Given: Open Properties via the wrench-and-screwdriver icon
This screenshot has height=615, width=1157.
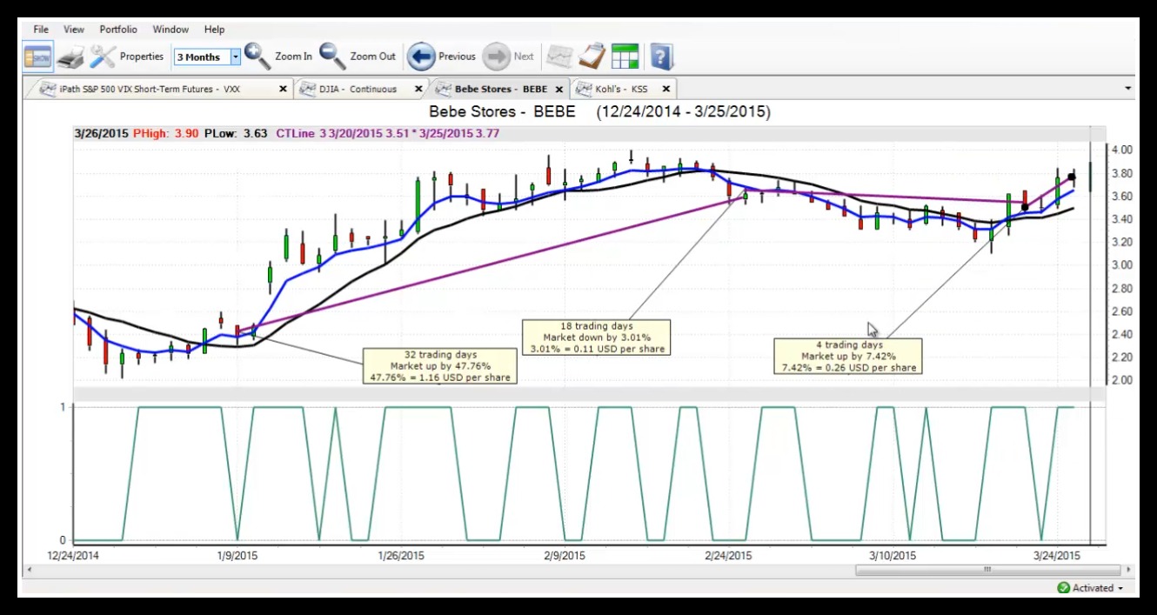Looking at the screenshot, I should [x=103, y=57].
